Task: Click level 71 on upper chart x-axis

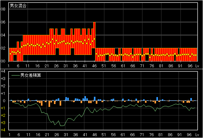Action: 142,66
